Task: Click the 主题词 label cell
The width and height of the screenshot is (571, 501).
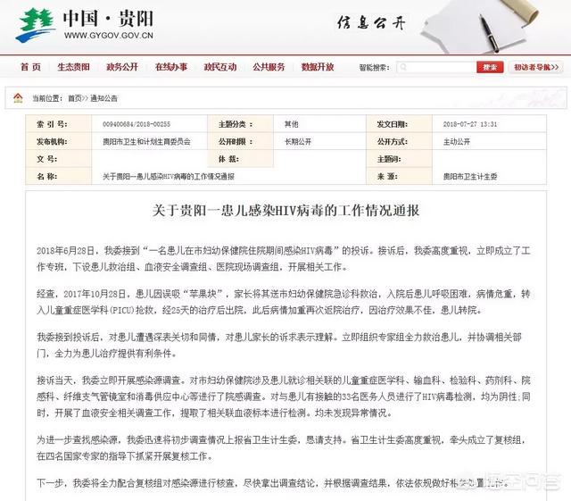Action: 399,159
